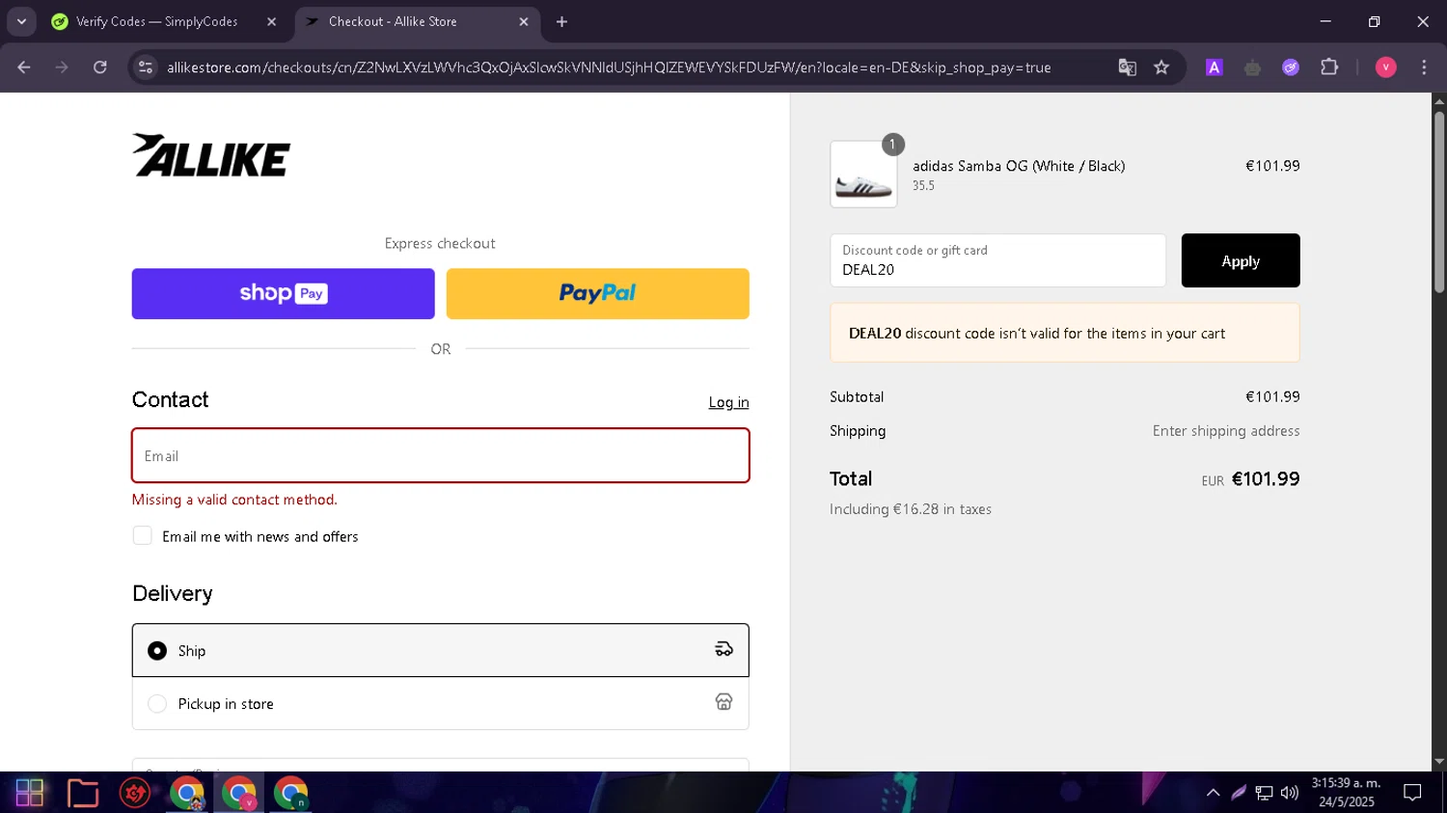Open the purple A extension

tap(1215, 68)
